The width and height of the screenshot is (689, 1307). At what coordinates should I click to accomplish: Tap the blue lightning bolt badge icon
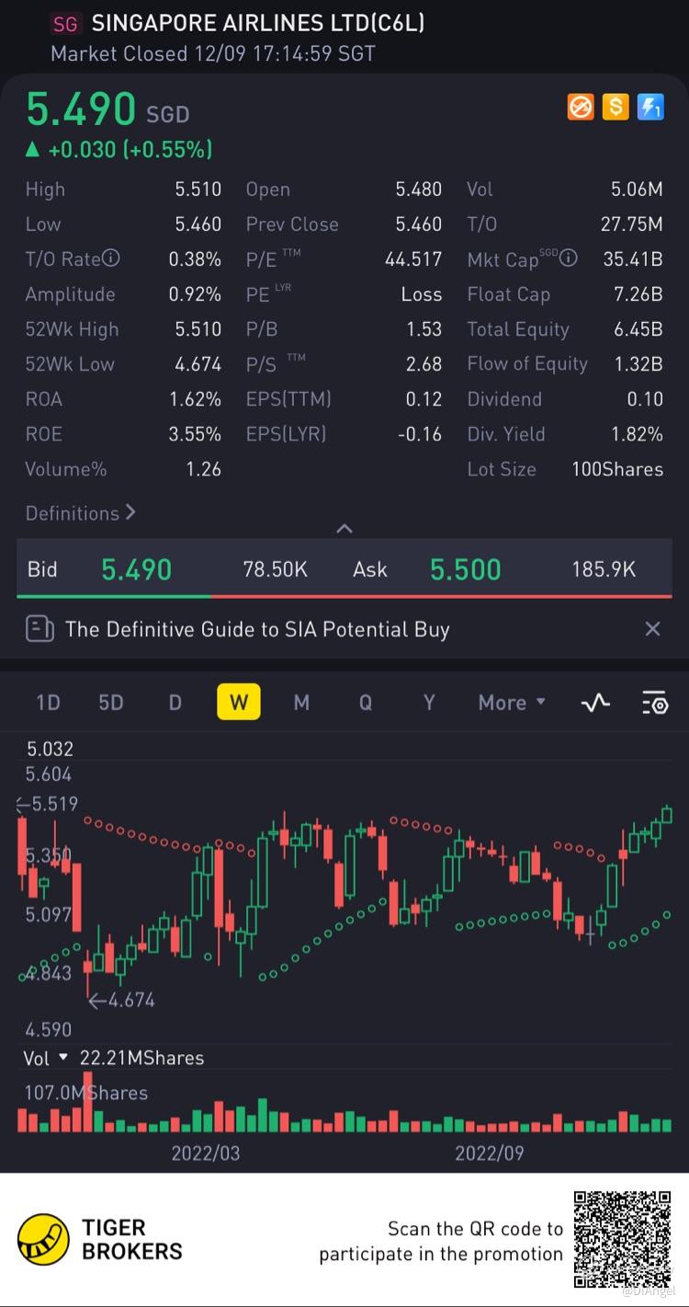point(650,108)
